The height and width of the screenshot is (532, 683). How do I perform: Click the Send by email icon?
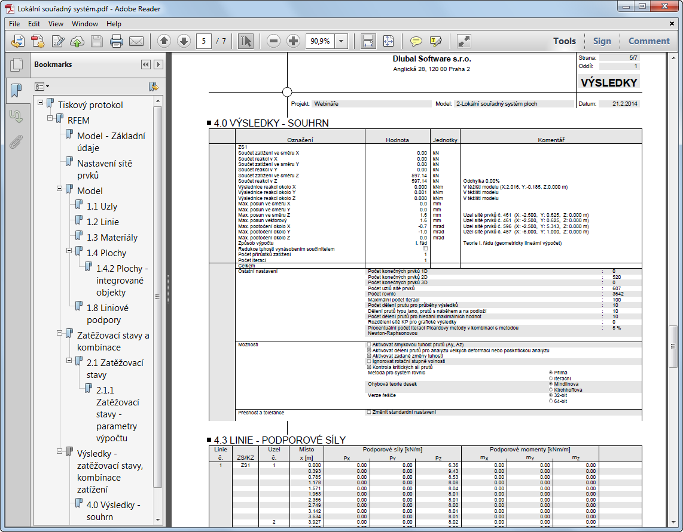click(x=136, y=41)
